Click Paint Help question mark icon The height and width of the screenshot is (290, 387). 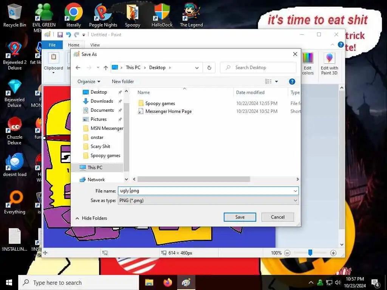(341, 45)
